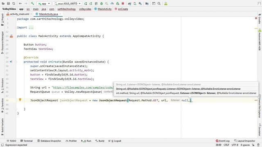Navigate back with the left arrow icon
This screenshot has height=147, width=262.
click(20, 4)
